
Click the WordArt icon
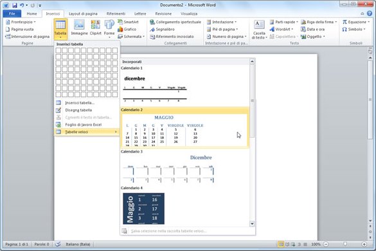click(272, 30)
